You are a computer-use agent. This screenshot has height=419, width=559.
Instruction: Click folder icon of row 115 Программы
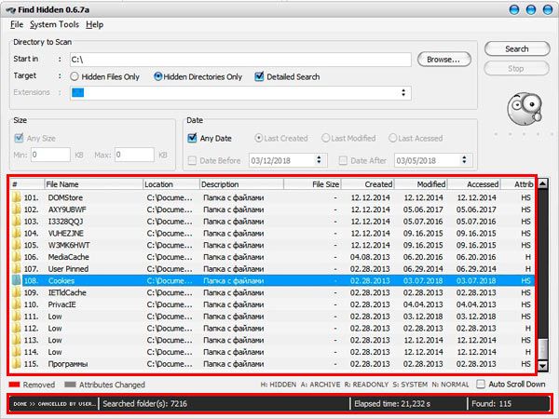pos(16,364)
